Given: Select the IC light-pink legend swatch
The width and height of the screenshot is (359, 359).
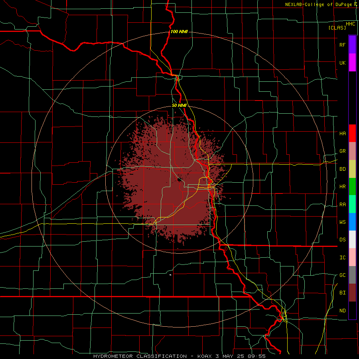Looking at the screenshot, I should (x=352, y=257).
